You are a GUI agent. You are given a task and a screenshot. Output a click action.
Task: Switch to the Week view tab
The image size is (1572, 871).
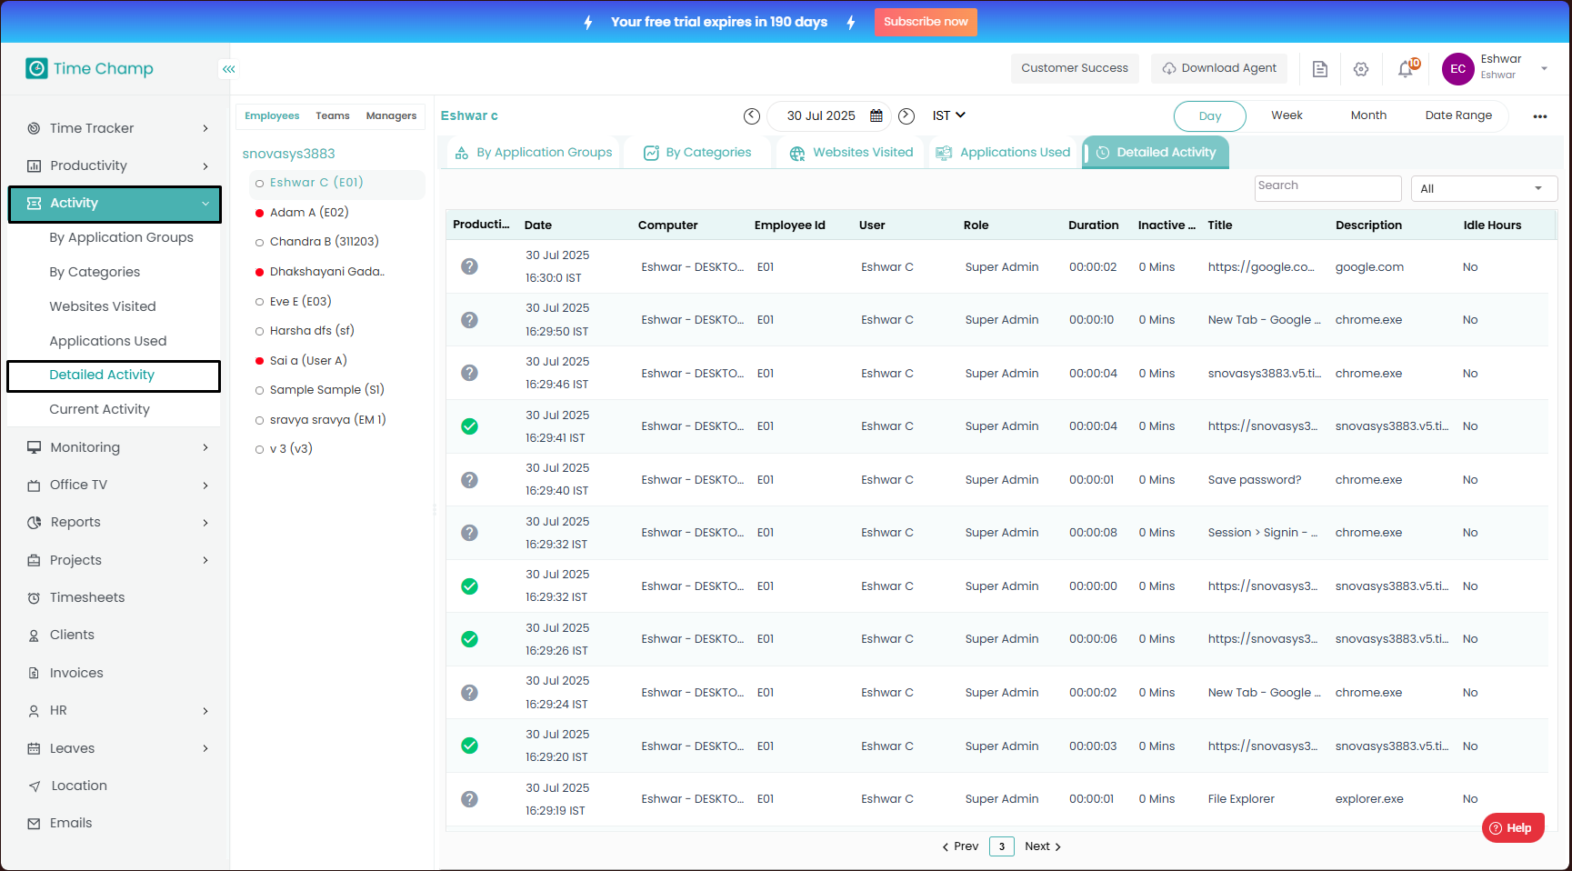[x=1287, y=115]
